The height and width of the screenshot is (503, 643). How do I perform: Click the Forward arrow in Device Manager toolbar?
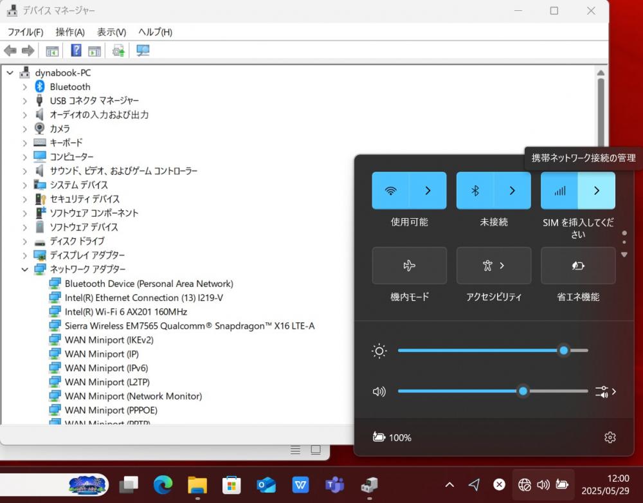[28, 51]
